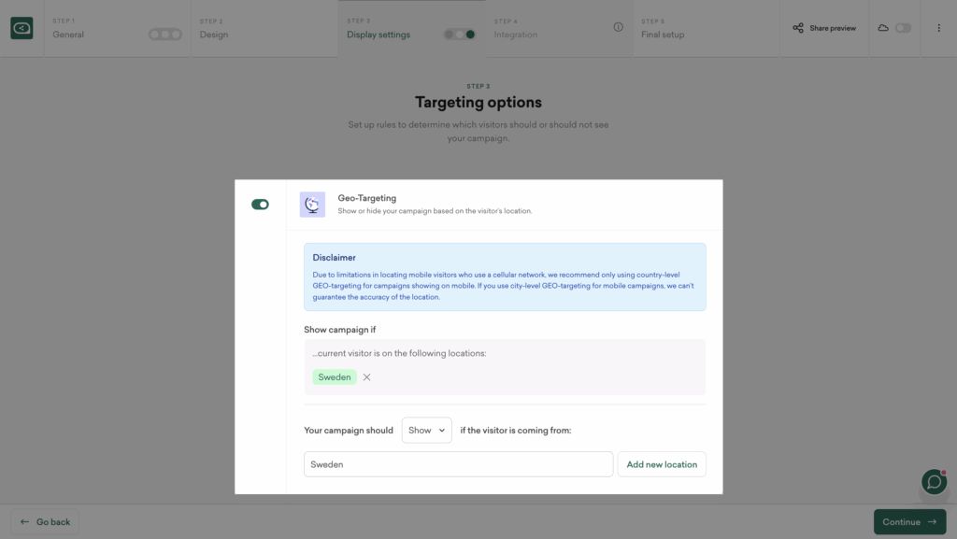Open the Show dropdown menu
This screenshot has height=539, width=957.
pyautogui.click(x=427, y=431)
